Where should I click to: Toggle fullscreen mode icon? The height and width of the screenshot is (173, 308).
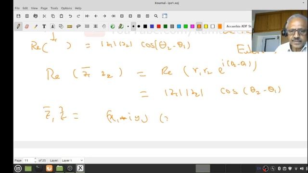pyautogui.click(x=165, y=16)
